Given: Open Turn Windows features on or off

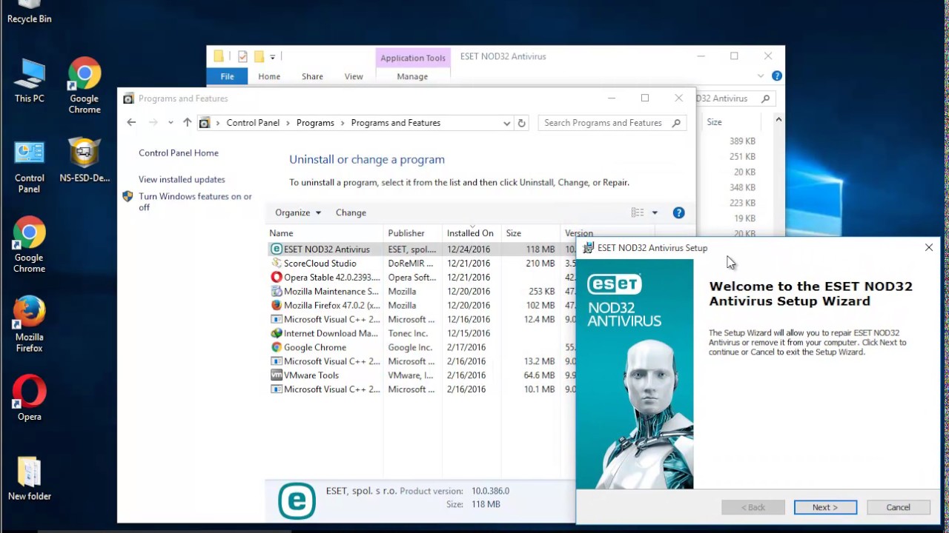Looking at the screenshot, I should coord(195,202).
